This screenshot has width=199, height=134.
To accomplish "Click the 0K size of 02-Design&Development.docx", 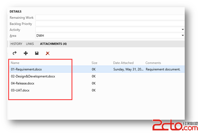I will [94, 76].
